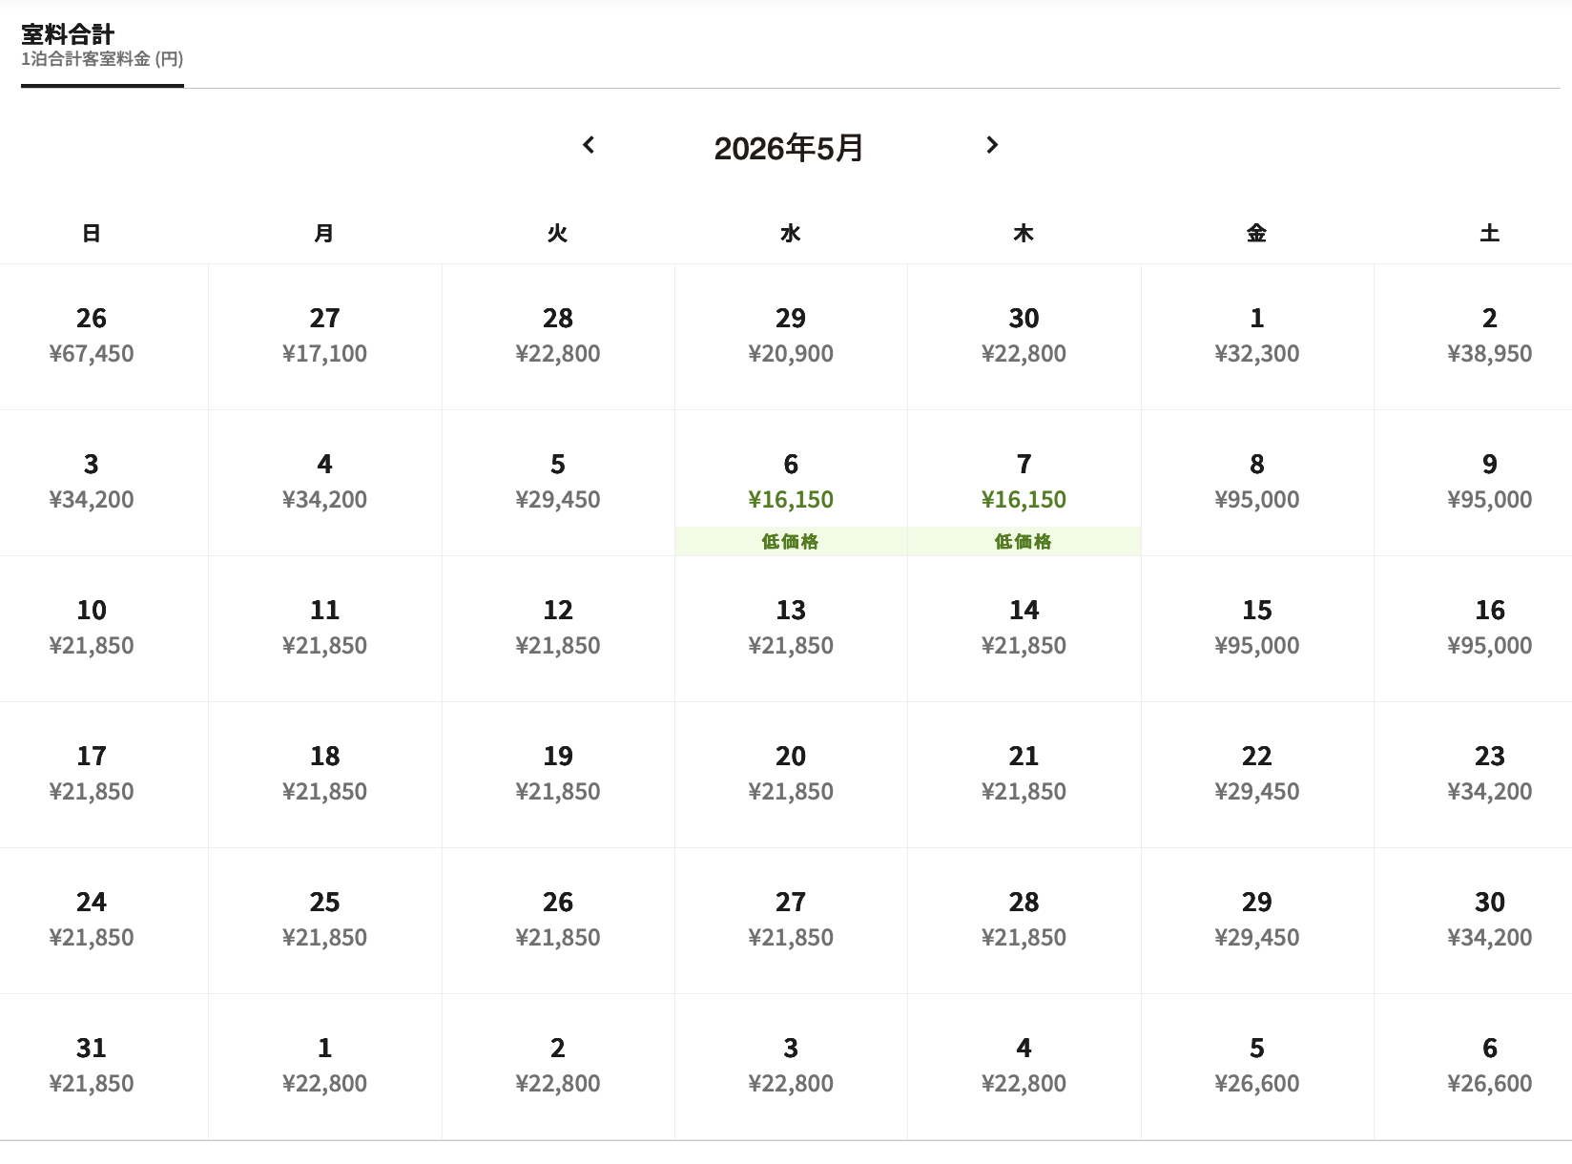The image size is (1572, 1164).
Task: Choose May 2 priced at ¥38,950
Action: point(1489,336)
